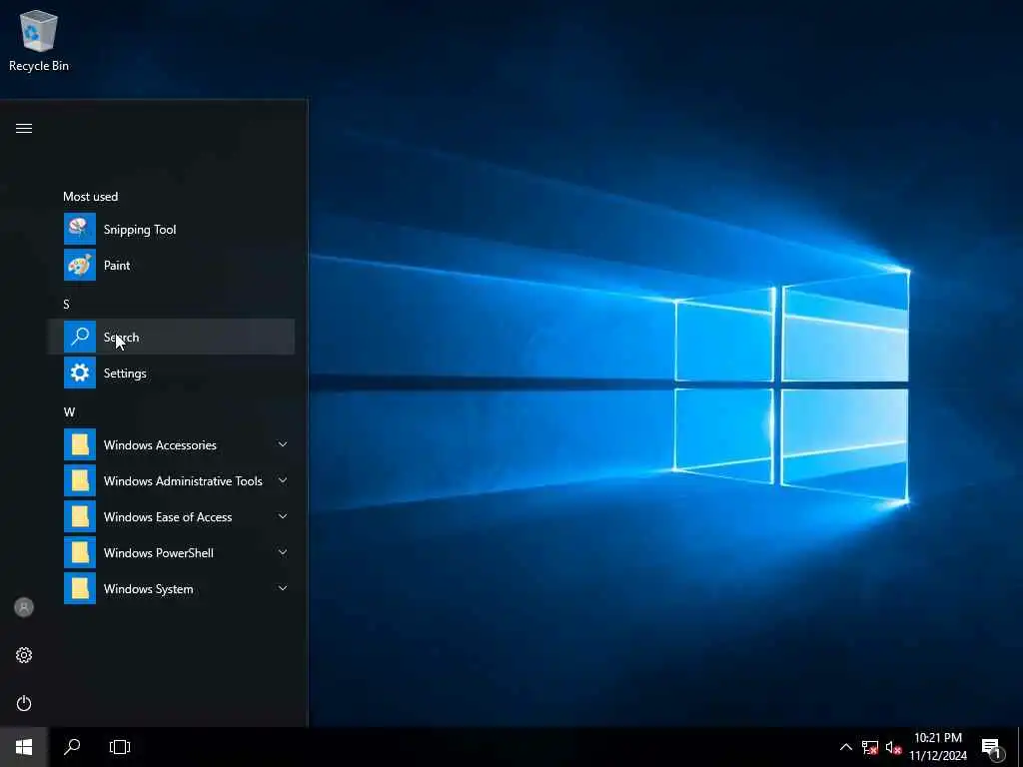Open the Snipping Tool icon
This screenshot has height=767, width=1023.
(80, 229)
